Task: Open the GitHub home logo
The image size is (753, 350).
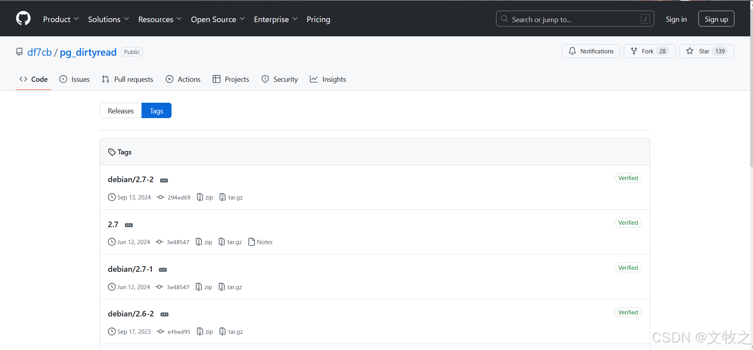Action: coord(23,19)
